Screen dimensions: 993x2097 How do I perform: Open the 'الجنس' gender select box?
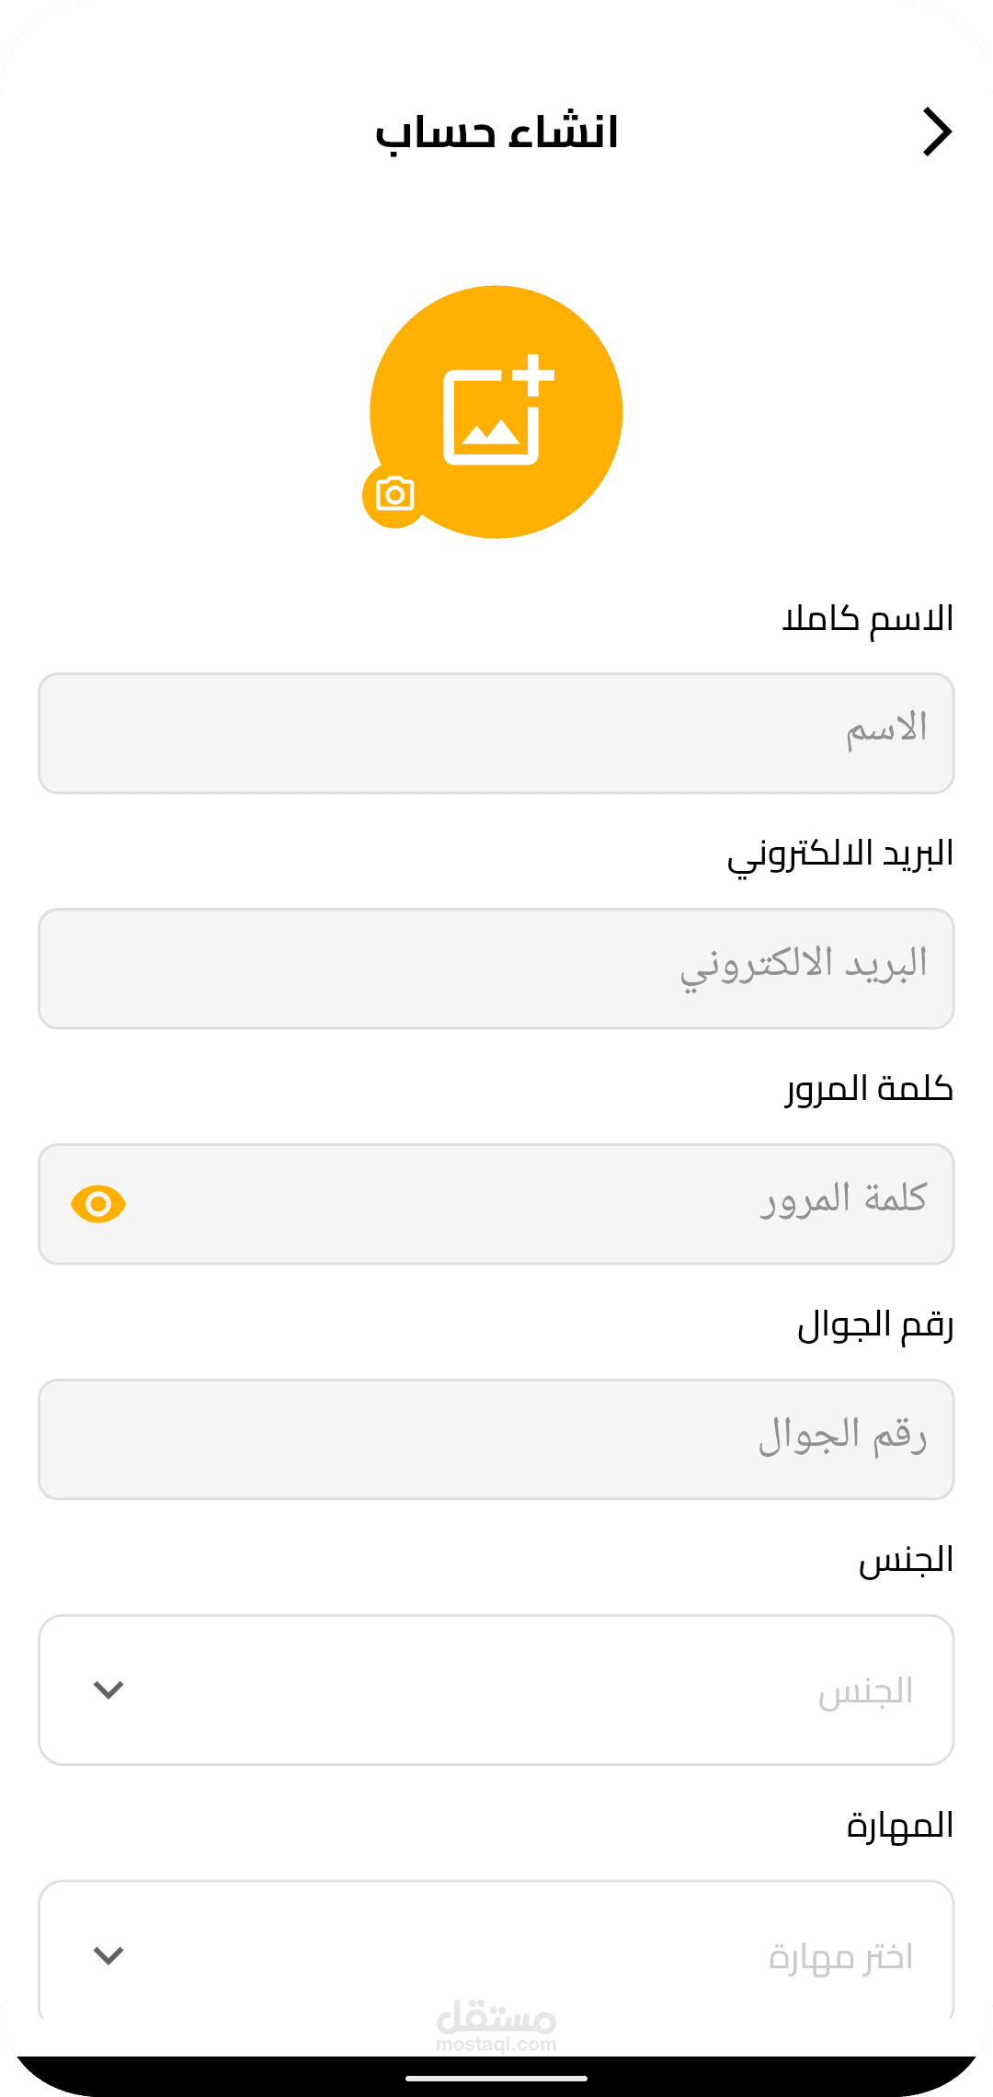coord(496,1690)
